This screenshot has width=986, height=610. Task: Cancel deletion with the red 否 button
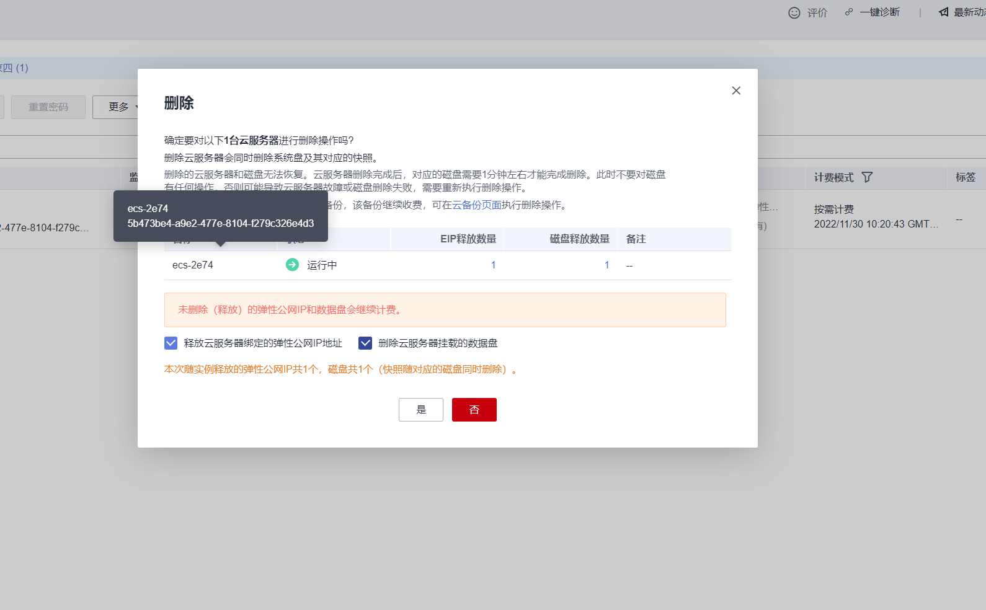474,410
